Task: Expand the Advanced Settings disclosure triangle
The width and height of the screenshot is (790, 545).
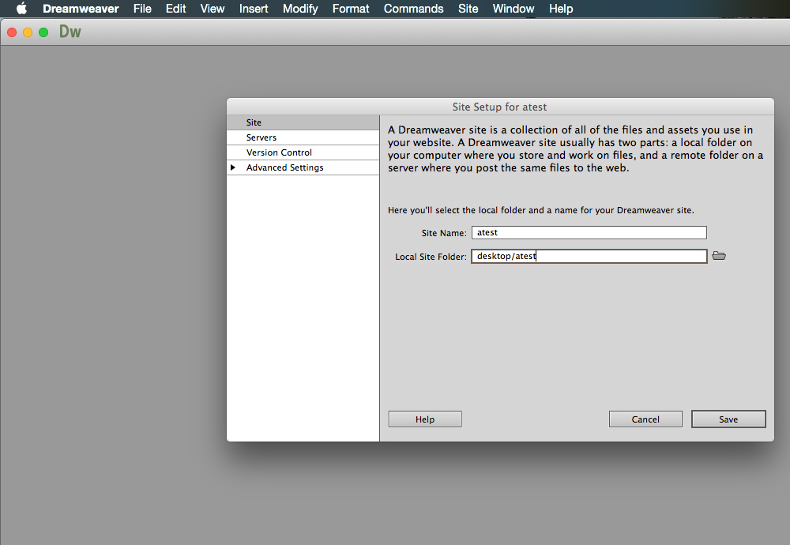Action: [233, 167]
